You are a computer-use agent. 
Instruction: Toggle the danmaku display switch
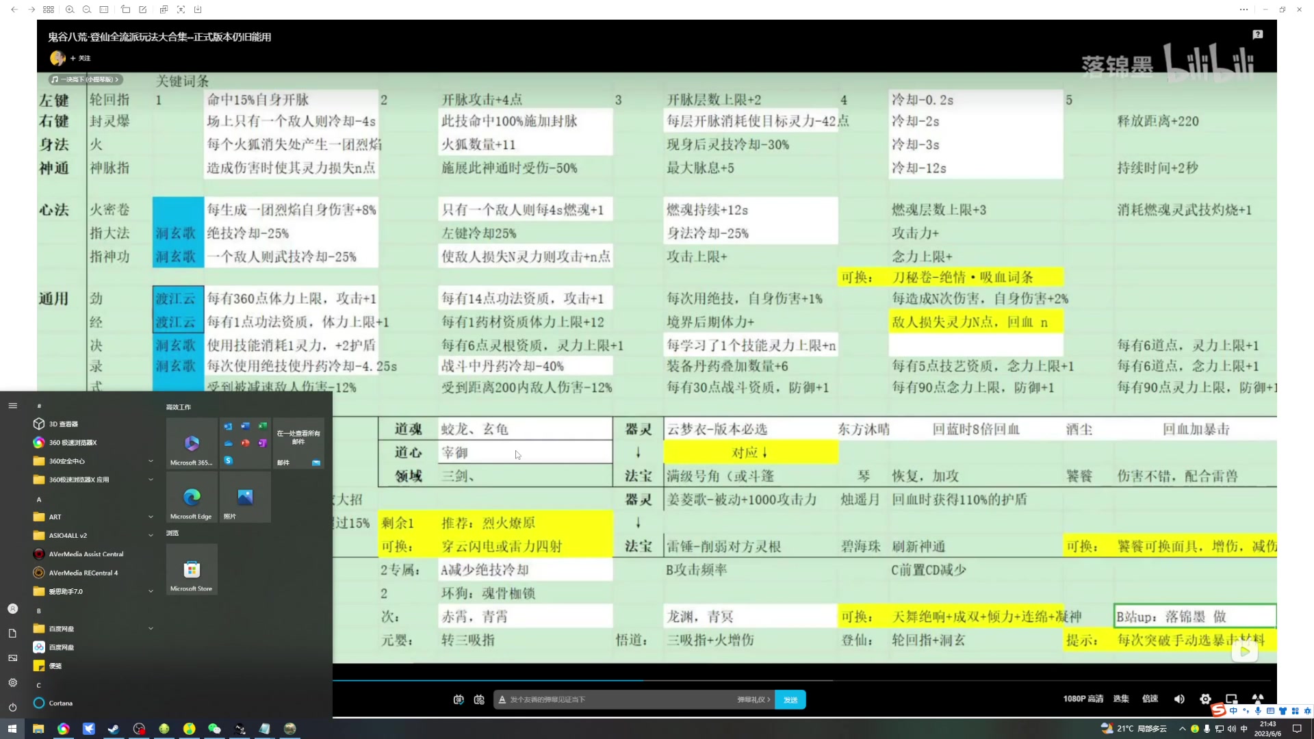(x=459, y=699)
